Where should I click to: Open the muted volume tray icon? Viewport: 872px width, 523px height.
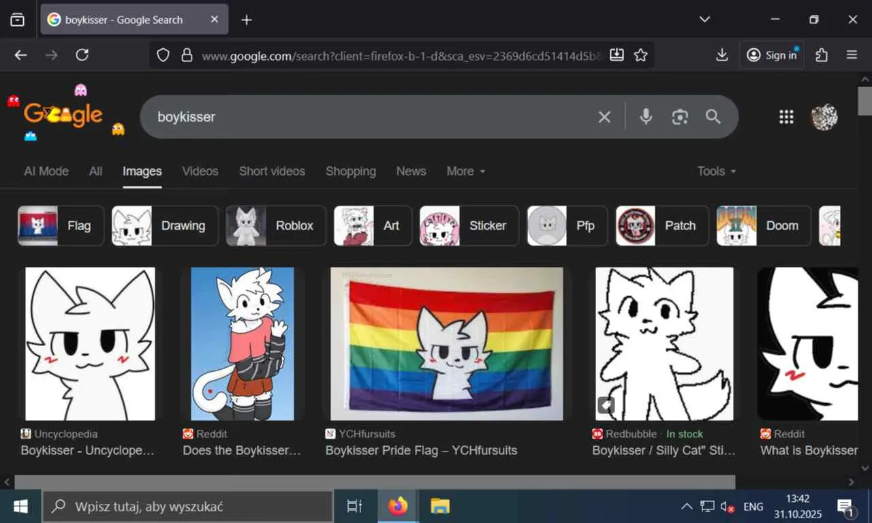click(728, 507)
